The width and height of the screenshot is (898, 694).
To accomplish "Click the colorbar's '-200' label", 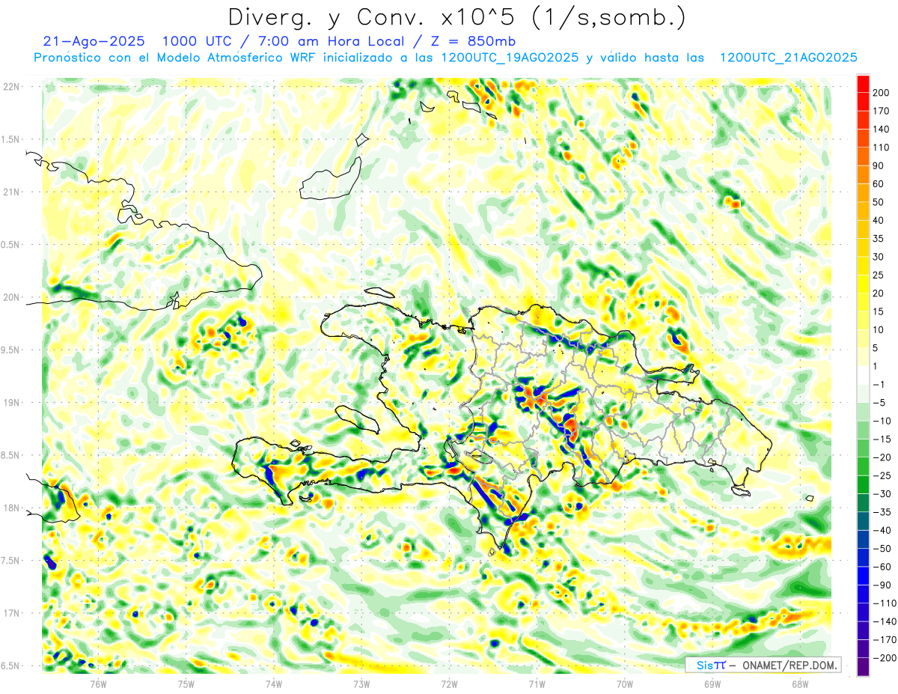I will (x=885, y=658).
